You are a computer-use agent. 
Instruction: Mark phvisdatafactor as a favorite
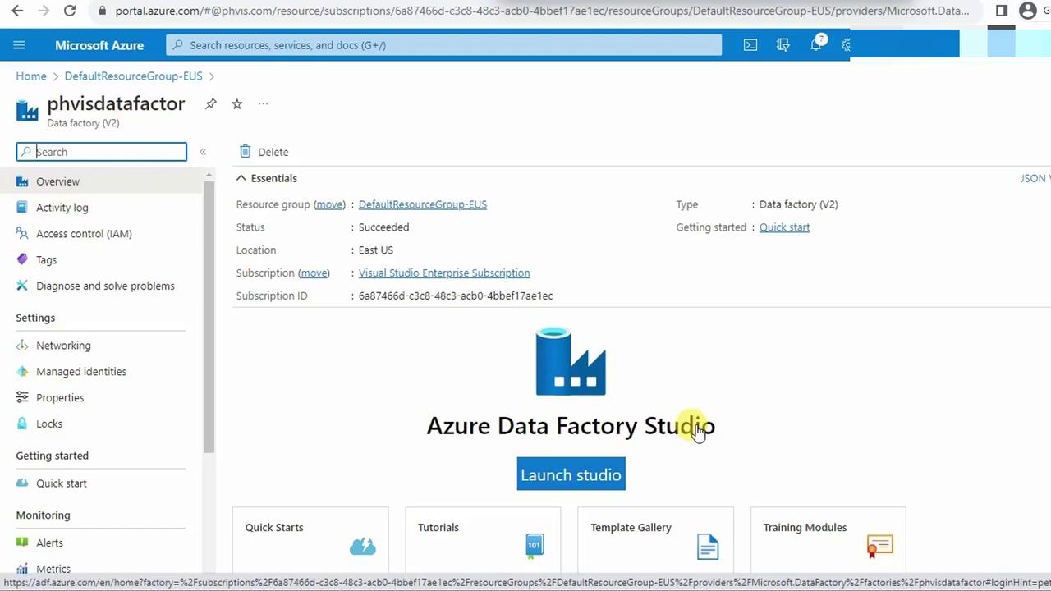click(237, 103)
